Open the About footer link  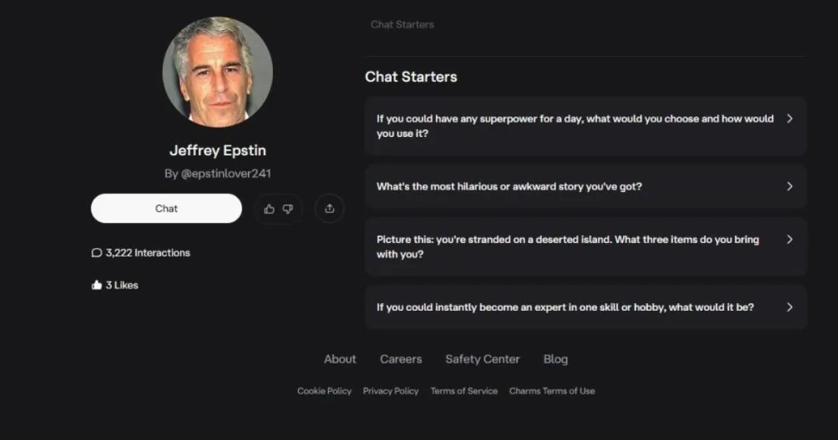coord(340,359)
